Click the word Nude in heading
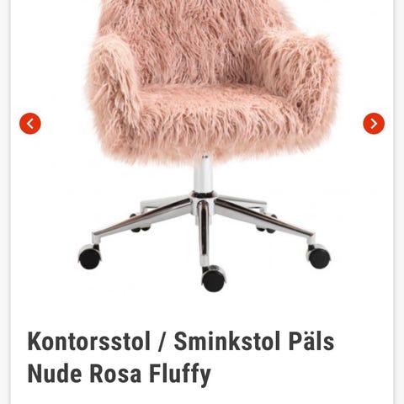 click(55, 373)
